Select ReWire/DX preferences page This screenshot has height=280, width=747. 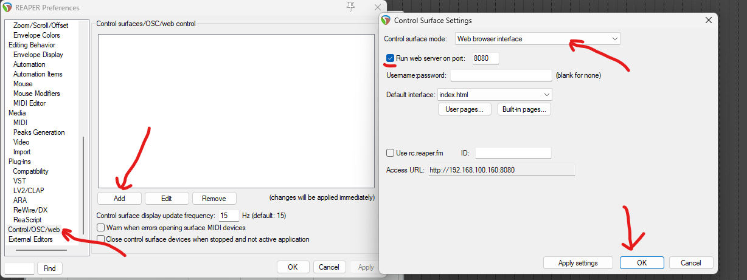(x=30, y=210)
